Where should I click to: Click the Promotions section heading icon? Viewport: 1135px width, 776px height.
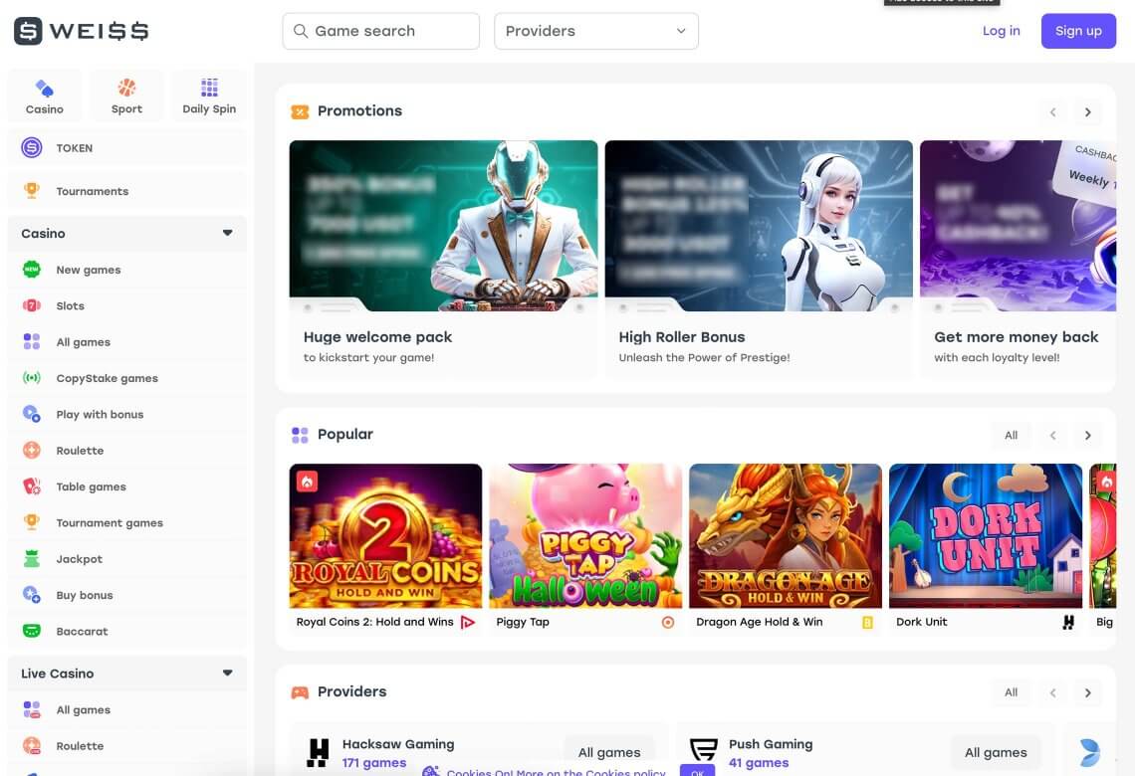(300, 111)
